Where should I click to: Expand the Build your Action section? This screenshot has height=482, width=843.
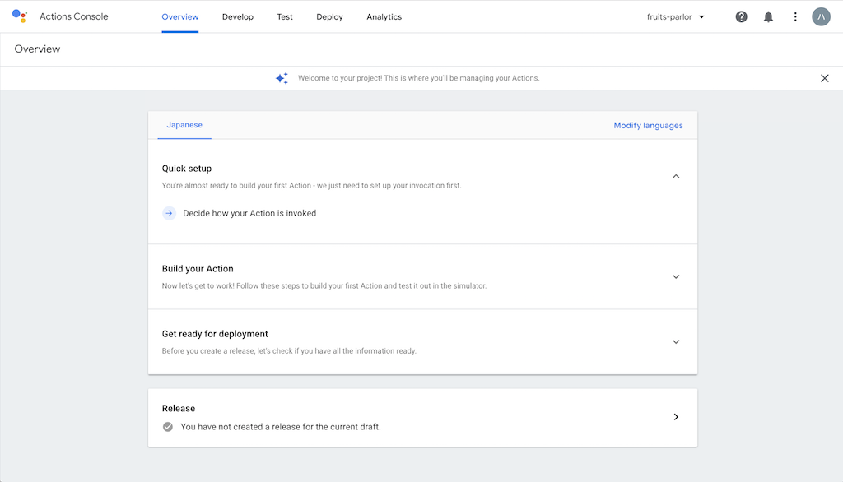click(x=676, y=276)
